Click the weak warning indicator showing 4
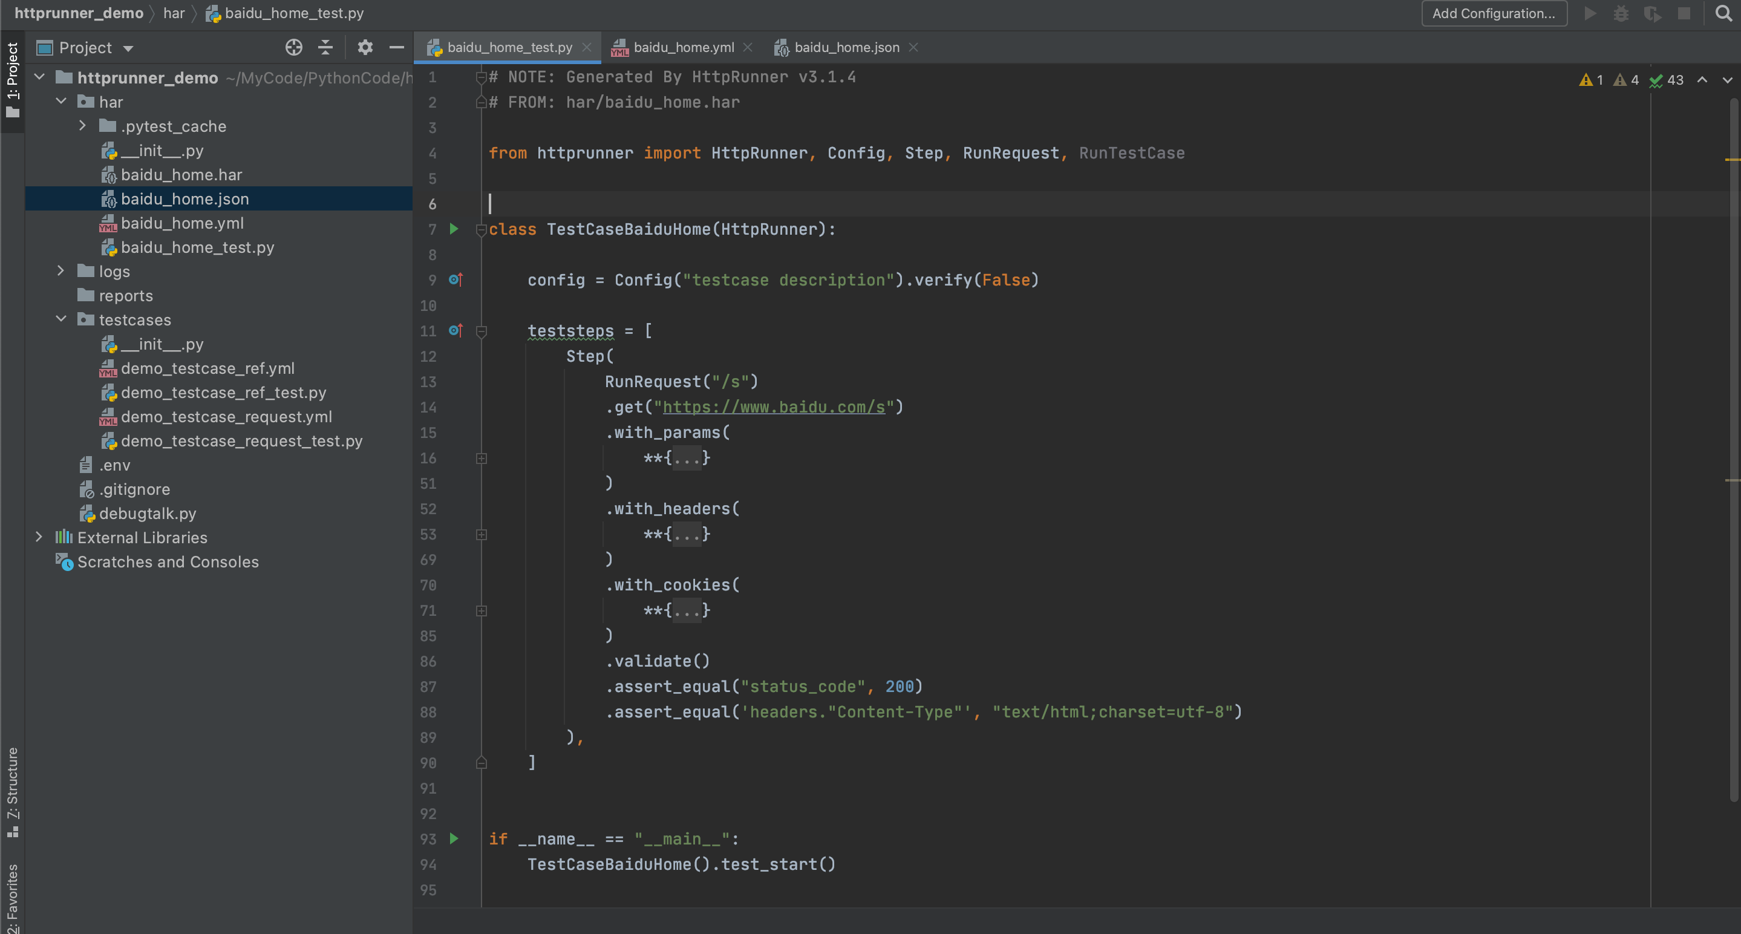Viewport: 1741px width, 934px height. (1625, 80)
